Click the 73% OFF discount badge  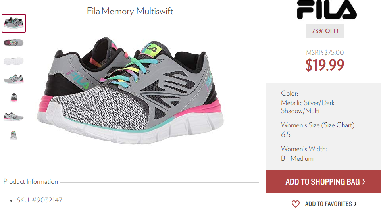click(x=325, y=31)
